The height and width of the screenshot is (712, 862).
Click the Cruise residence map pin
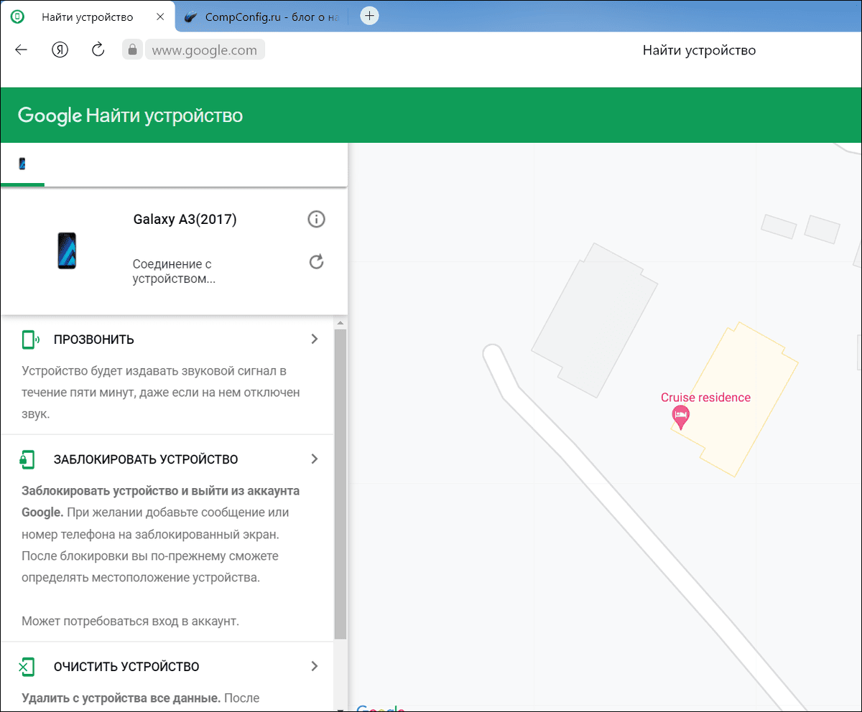(x=680, y=416)
